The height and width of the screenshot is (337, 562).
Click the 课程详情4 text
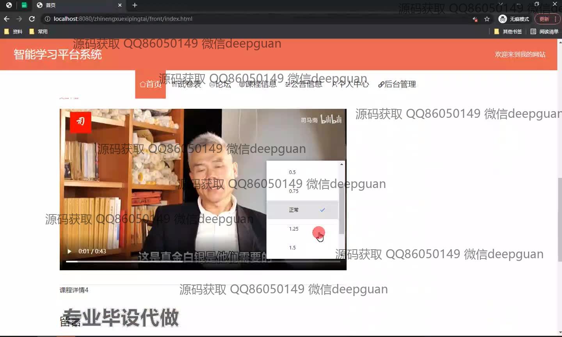(x=74, y=290)
